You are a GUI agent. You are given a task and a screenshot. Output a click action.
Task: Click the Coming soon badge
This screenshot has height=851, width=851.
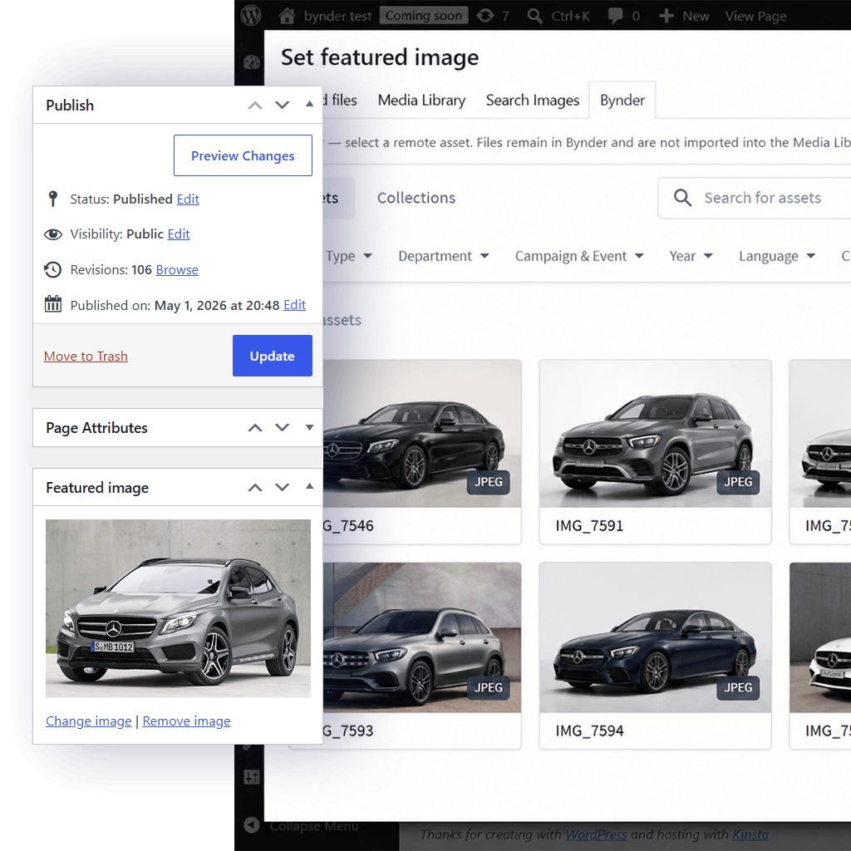pos(423,15)
